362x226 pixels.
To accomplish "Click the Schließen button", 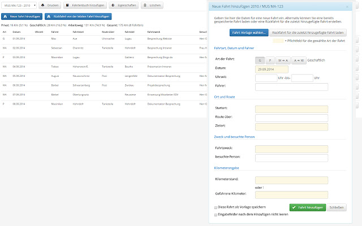I will [x=337, y=207].
